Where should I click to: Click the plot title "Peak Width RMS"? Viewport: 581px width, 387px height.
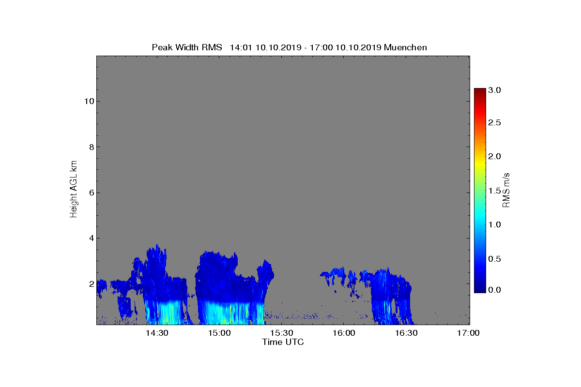click(187, 47)
